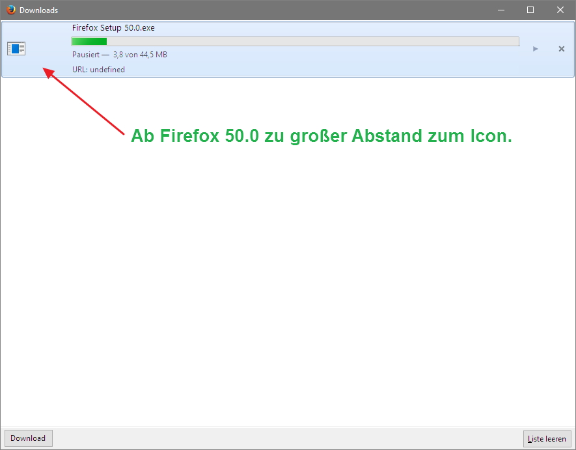Click the exe file icon of the download
The width and height of the screenshot is (576, 450).
(16, 49)
